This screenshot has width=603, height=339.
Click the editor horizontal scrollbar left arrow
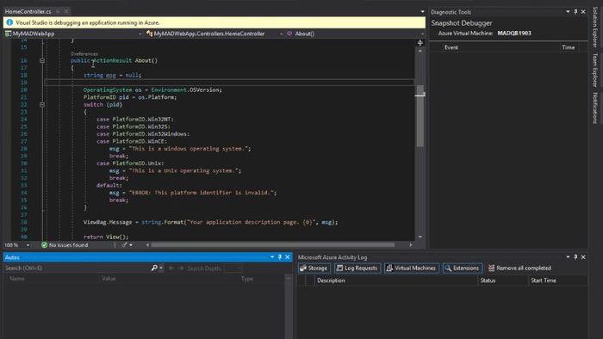pos(147,244)
